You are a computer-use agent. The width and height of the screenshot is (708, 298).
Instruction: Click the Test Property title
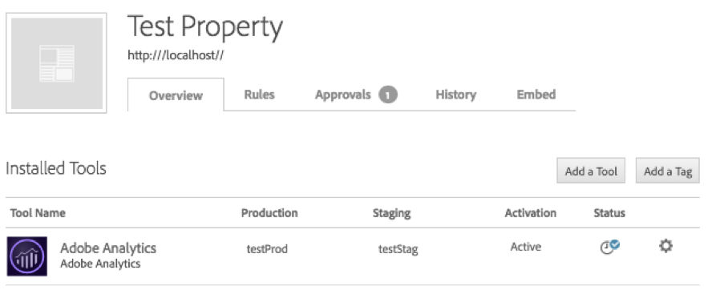[205, 27]
